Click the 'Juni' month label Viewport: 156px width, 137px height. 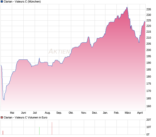(24, 113)
